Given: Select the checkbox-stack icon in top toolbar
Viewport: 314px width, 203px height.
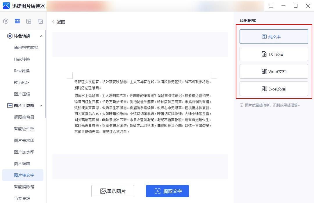Looking at the screenshot, I should click(40, 21).
